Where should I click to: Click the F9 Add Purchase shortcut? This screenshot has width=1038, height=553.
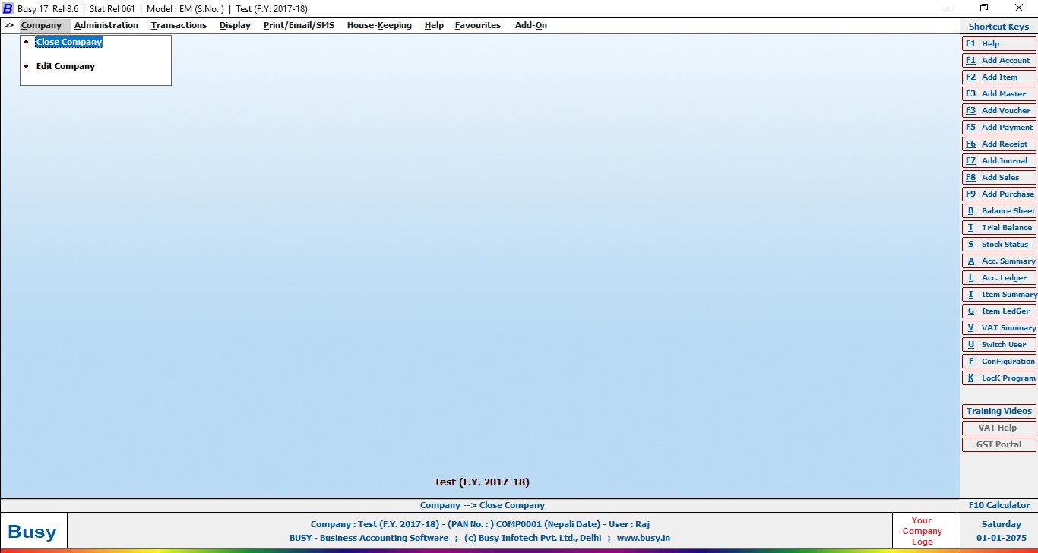[x=998, y=194]
